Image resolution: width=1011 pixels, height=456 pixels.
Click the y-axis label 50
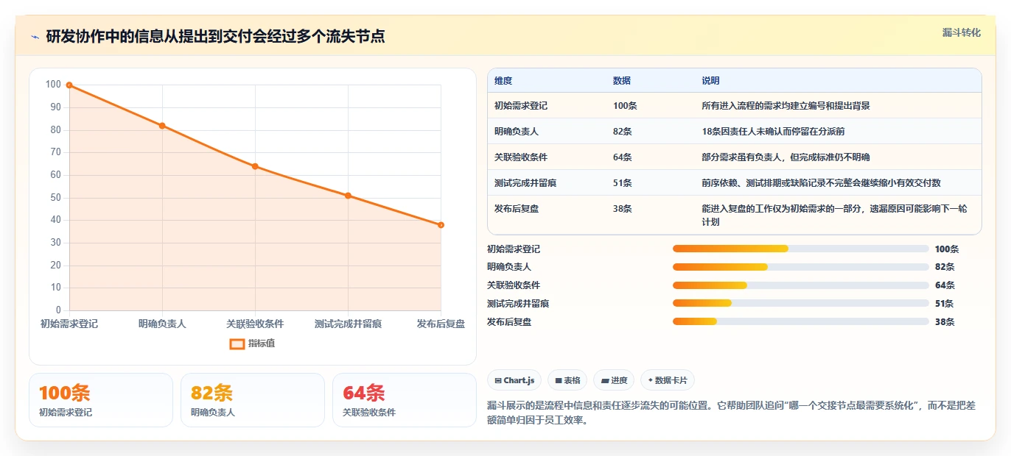point(55,198)
